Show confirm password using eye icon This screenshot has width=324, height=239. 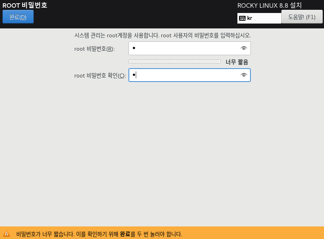coord(244,75)
